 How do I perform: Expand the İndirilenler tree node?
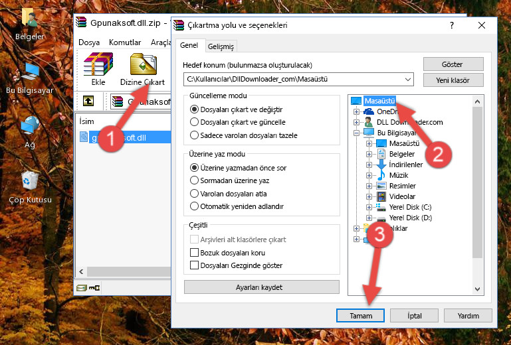click(x=369, y=165)
